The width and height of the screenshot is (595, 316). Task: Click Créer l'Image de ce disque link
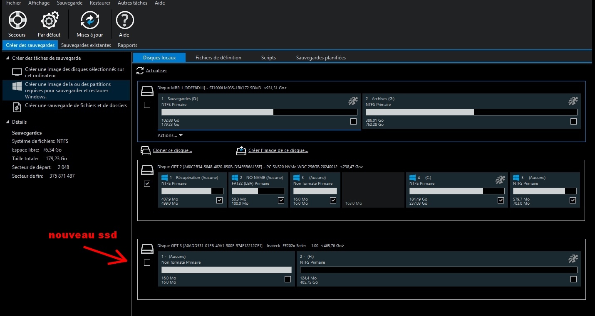click(278, 150)
